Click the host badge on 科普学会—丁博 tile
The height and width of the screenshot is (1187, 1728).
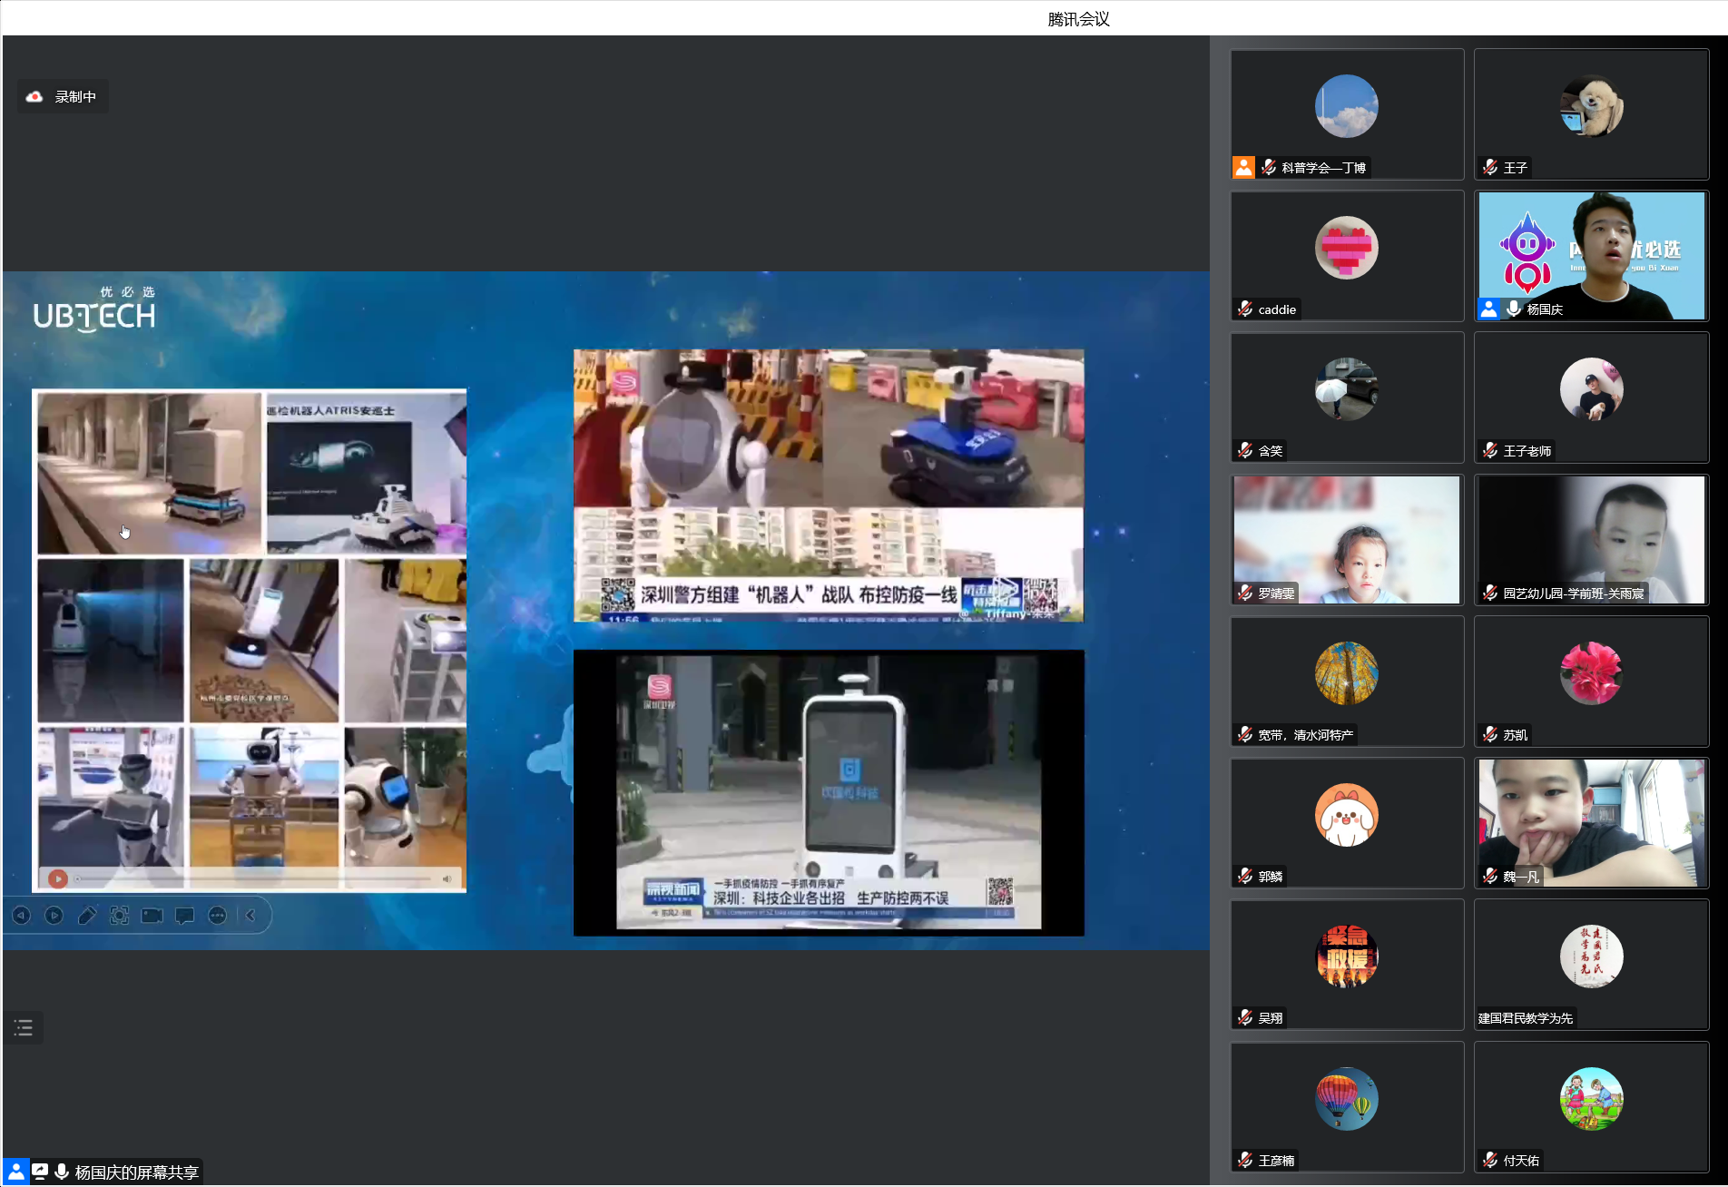pos(1243,167)
